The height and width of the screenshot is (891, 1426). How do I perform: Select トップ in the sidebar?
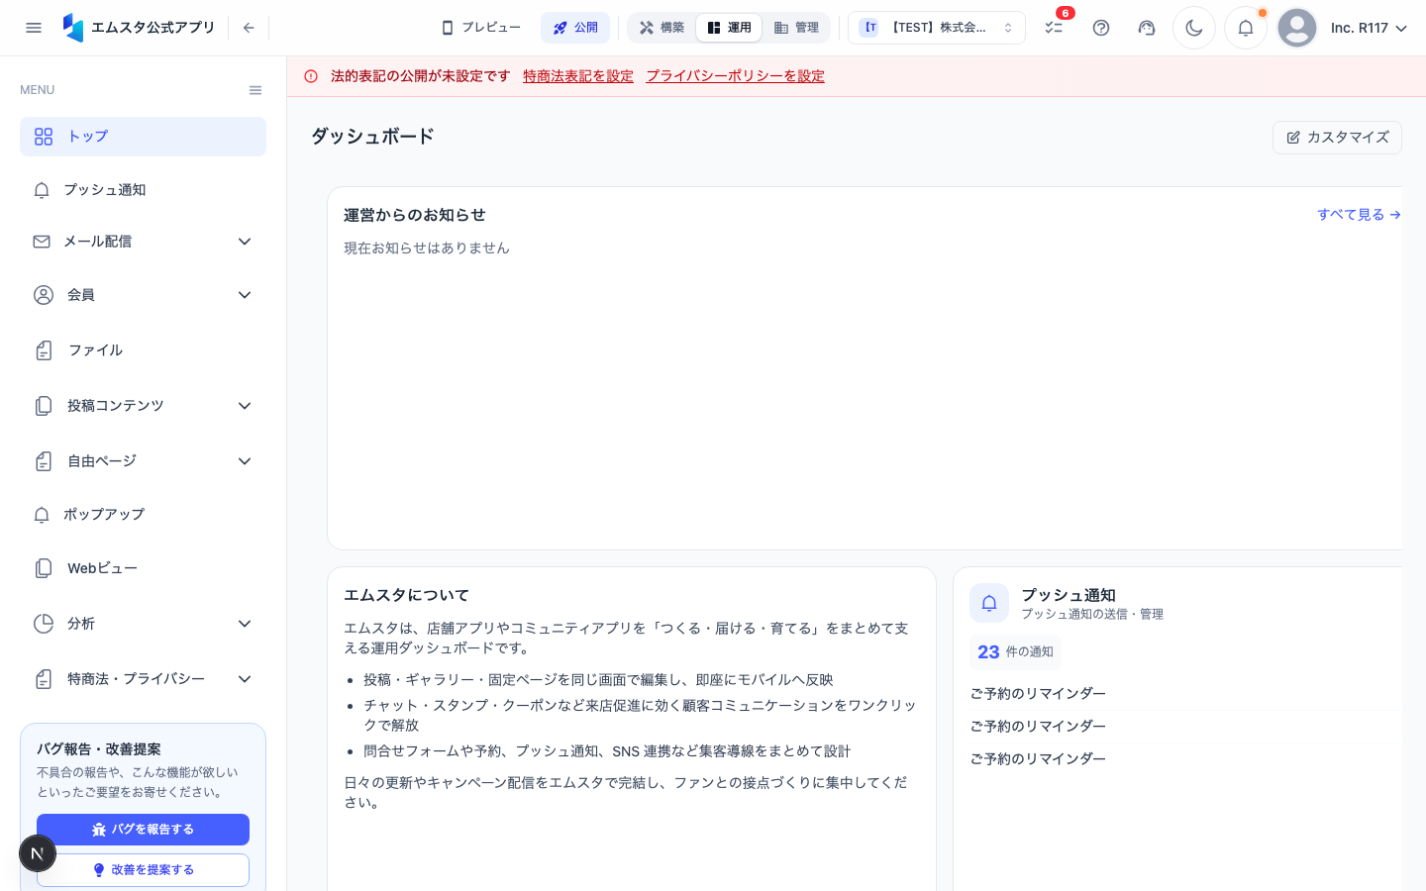(143, 137)
